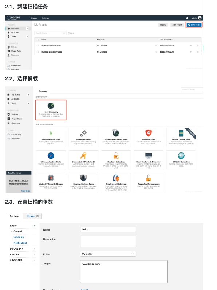
Task: Delete My Basic Network Scan with X icon
Action: (198, 46)
